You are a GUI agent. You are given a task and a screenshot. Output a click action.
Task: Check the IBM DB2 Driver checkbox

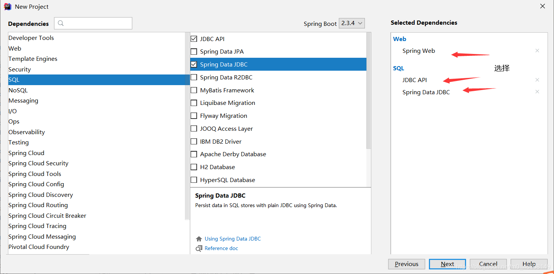tap(194, 141)
